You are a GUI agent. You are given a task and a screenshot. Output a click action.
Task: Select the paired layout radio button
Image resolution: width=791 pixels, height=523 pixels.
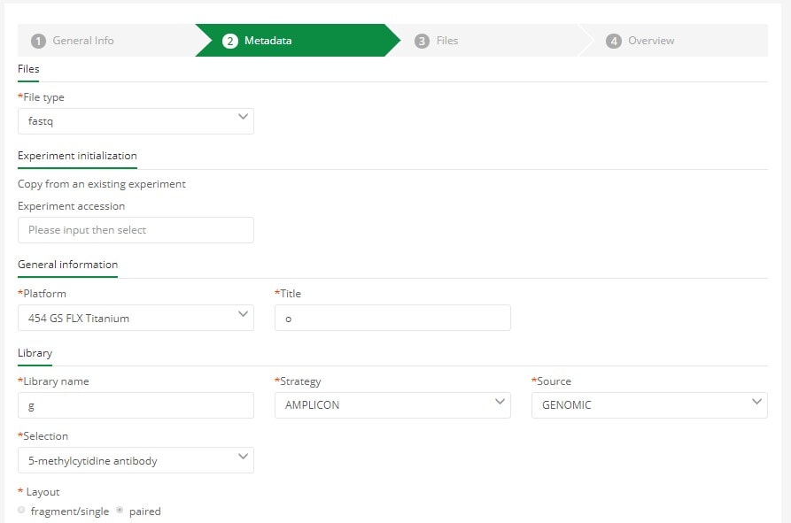coord(120,510)
